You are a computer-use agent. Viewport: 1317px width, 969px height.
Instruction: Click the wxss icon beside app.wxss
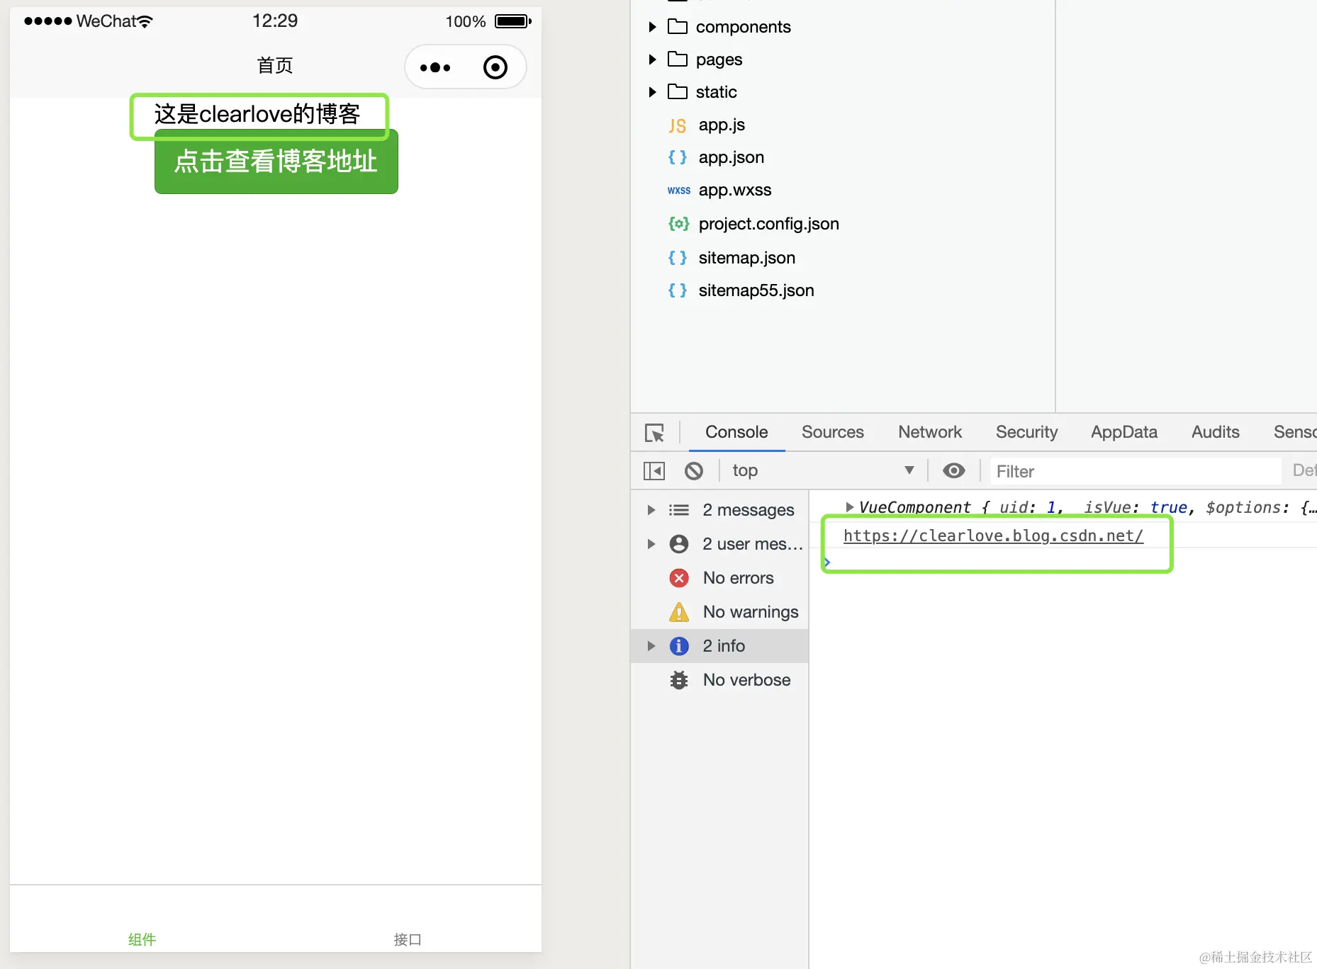[x=679, y=191]
